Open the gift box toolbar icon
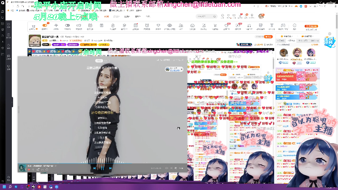The width and height of the screenshot is (338, 190). click(x=101, y=26)
